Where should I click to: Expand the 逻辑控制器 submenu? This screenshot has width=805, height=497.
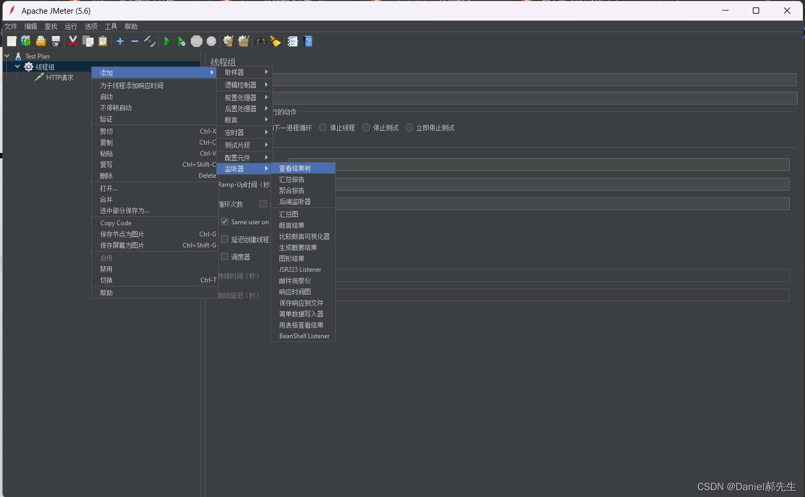245,85
